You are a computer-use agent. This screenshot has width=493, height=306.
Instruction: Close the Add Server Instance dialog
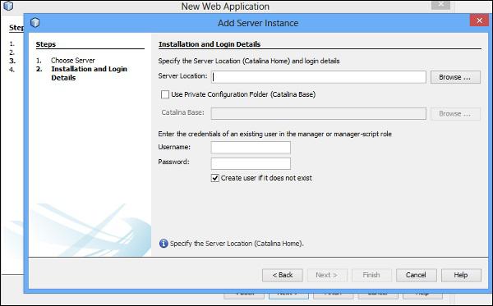pyautogui.click(x=479, y=21)
